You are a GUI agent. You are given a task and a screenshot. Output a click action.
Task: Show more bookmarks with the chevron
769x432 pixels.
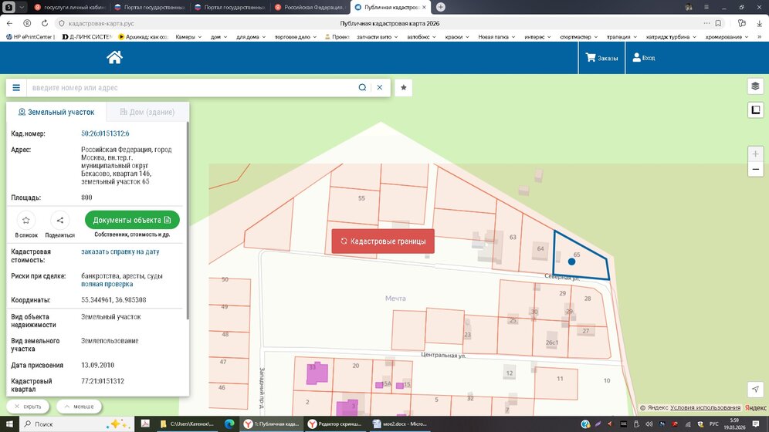click(760, 37)
